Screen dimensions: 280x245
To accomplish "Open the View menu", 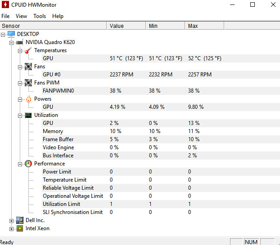I will click(x=21, y=16).
